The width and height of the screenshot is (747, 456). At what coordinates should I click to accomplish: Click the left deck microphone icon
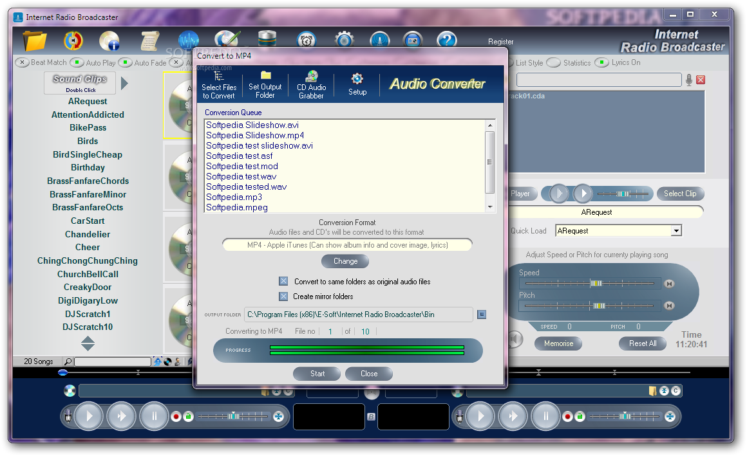pos(68,417)
